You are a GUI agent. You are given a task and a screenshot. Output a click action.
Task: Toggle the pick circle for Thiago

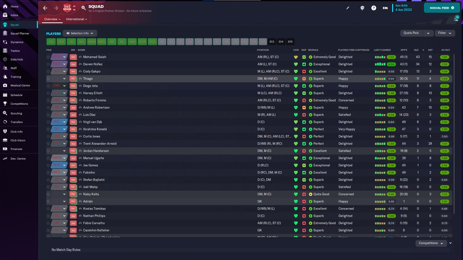click(48, 79)
